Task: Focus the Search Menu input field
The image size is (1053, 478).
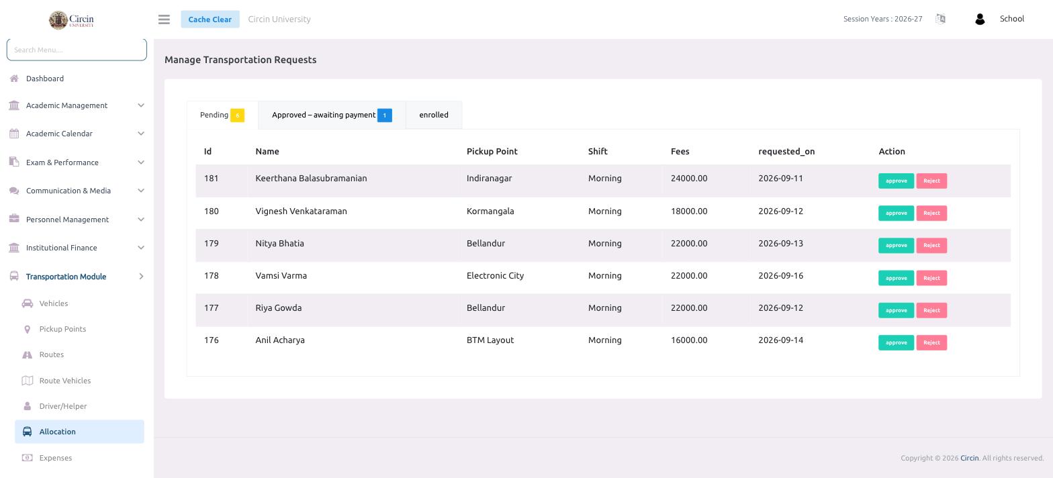Action: 77,50
